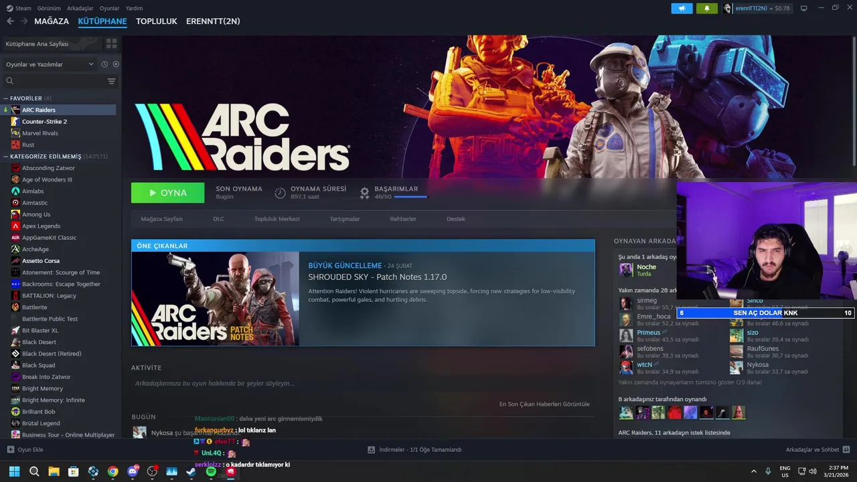The image size is (857, 482).
Task: Show hidden system tray icons chevron
Action: 753,471
